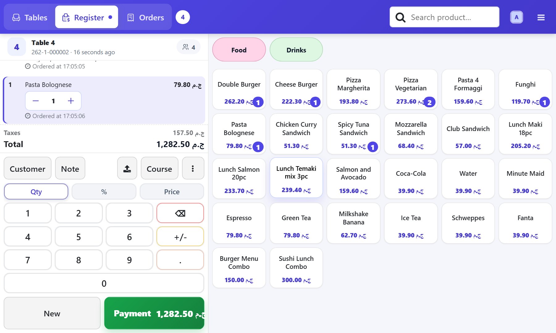Add Chicken Curry Sandwich
The image size is (556, 333).
coord(296,134)
